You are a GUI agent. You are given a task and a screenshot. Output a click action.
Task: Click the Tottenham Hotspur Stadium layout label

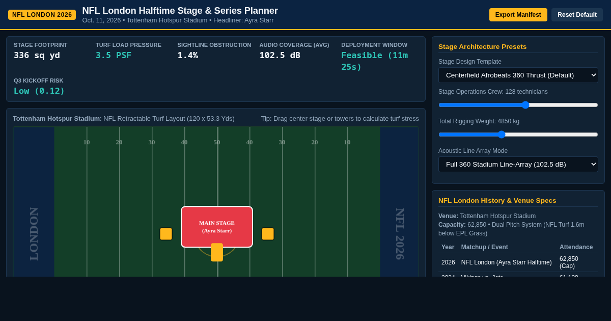coord(124,118)
